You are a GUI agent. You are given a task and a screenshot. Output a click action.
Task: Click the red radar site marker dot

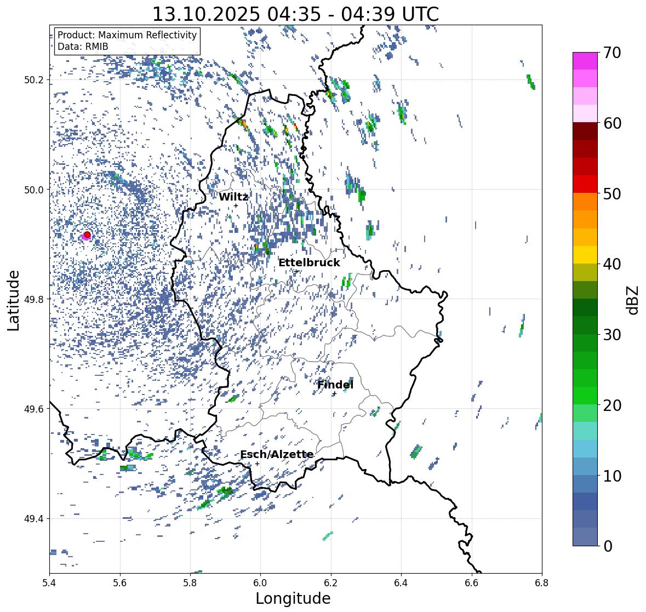coord(87,234)
